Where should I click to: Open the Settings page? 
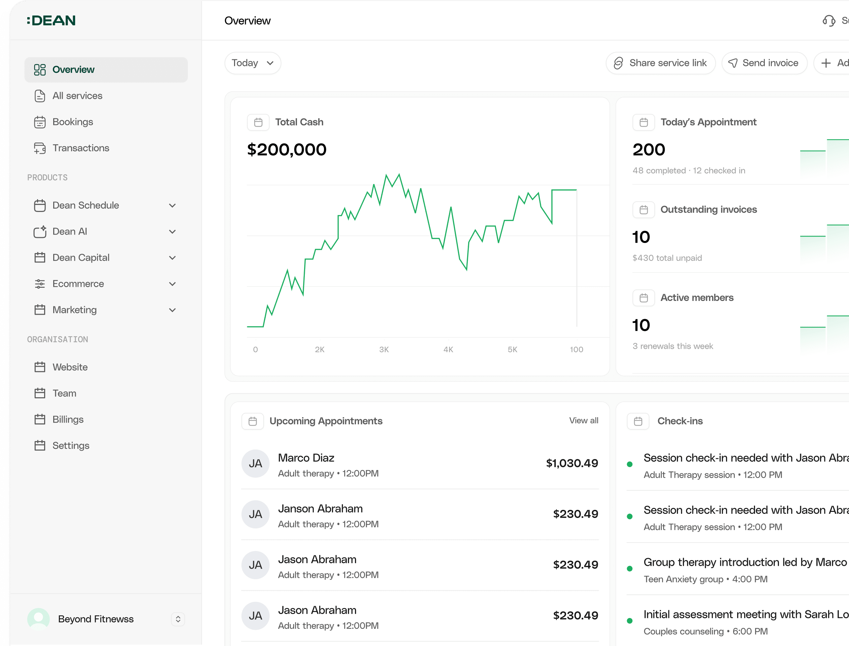pos(106,446)
